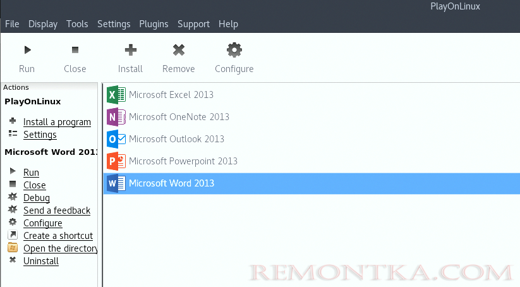Click the Install plus icon in toolbar
Viewport: 520px width, 287px height.
(x=131, y=50)
